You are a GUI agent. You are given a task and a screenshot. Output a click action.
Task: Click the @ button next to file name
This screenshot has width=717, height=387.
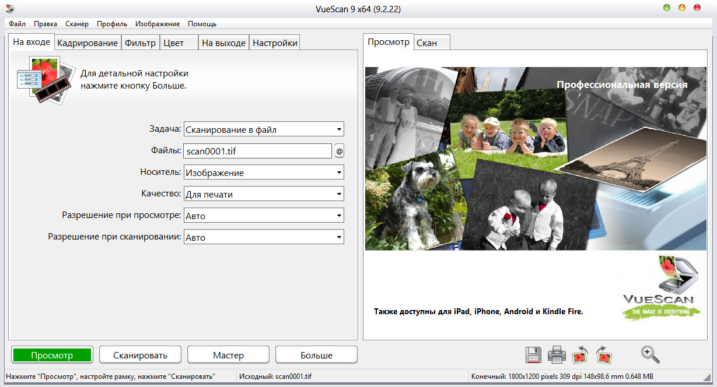(x=339, y=152)
